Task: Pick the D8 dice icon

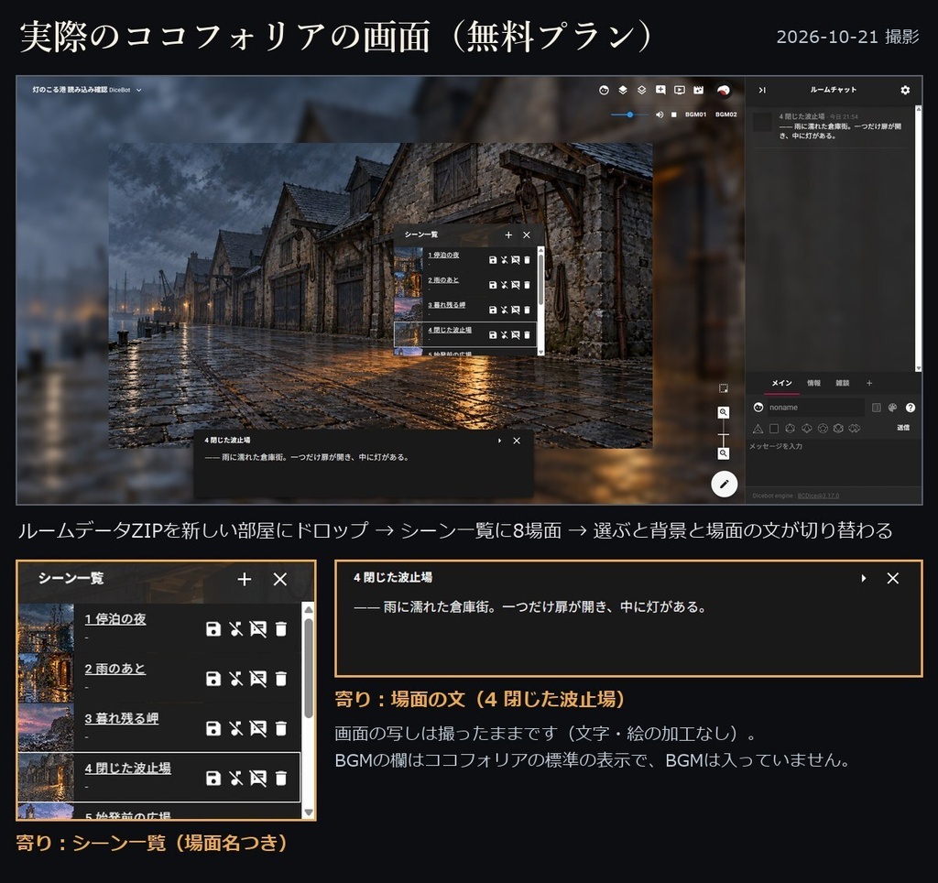Action: point(790,429)
